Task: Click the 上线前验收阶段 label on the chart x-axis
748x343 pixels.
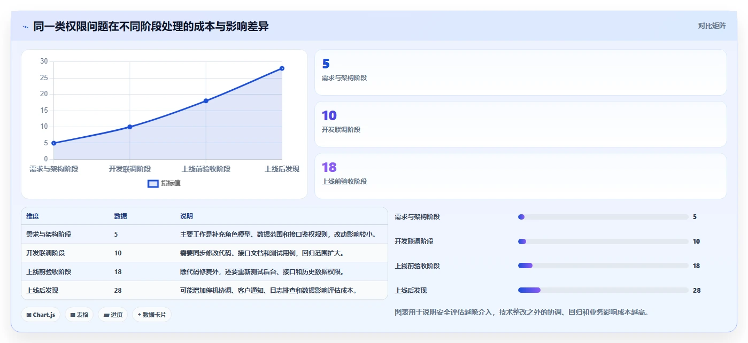Action: [x=206, y=169]
